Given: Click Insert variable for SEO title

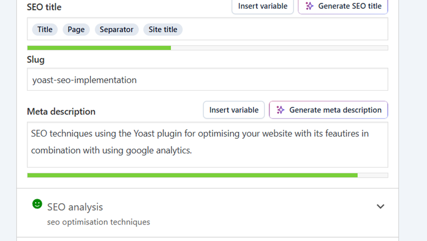Looking at the screenshot, I should point(263,6).
